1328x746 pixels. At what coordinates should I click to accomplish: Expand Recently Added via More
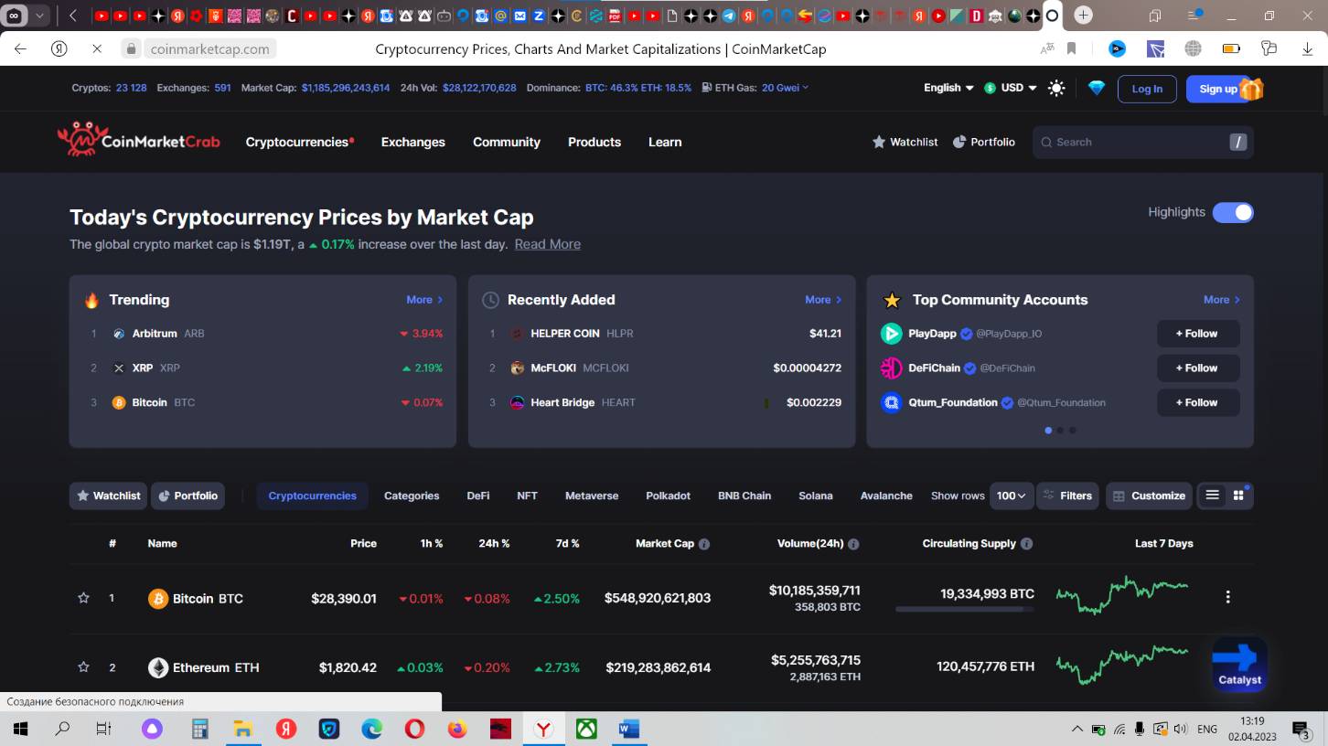(823, 300)
